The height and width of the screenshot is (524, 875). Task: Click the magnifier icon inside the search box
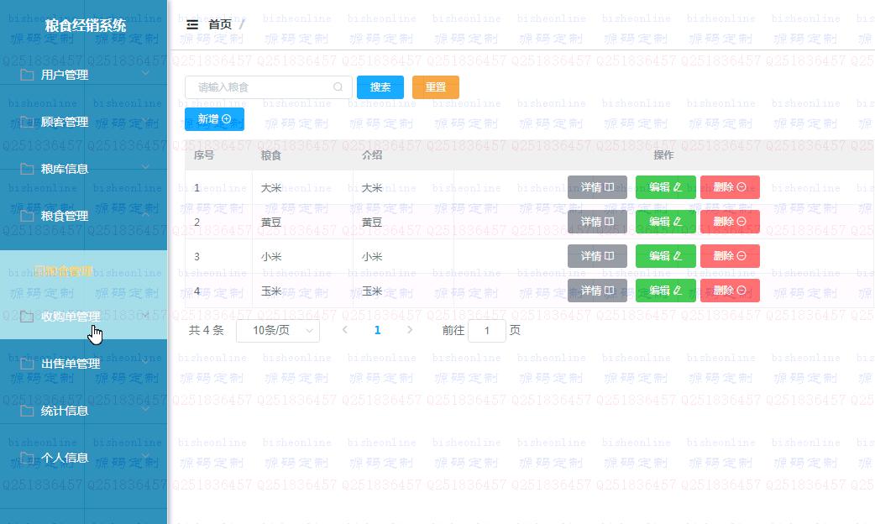click(338, 87)
